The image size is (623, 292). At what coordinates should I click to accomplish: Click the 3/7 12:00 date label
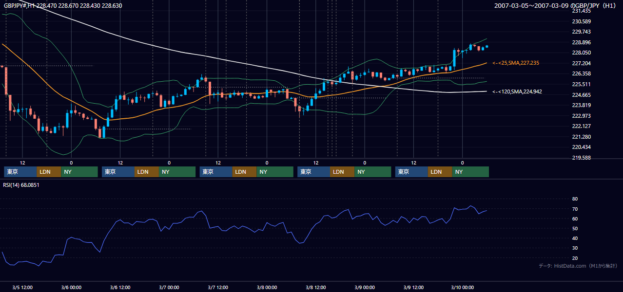click(x=218, y=288)
